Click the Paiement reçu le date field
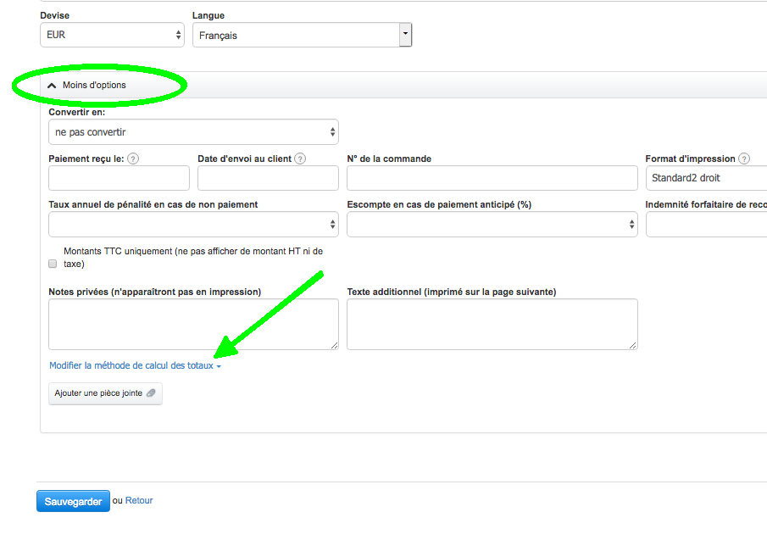This screenshot has height=540, width=767. [x=119, y=178]
